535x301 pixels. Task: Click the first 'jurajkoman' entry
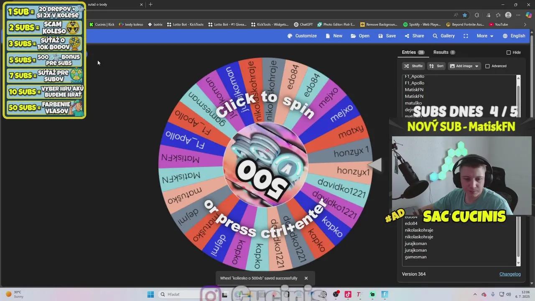[x=415, y=244]
